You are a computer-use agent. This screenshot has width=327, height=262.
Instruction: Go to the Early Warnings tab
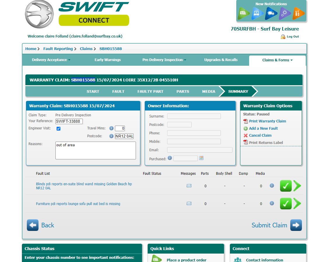pos(108,60)
